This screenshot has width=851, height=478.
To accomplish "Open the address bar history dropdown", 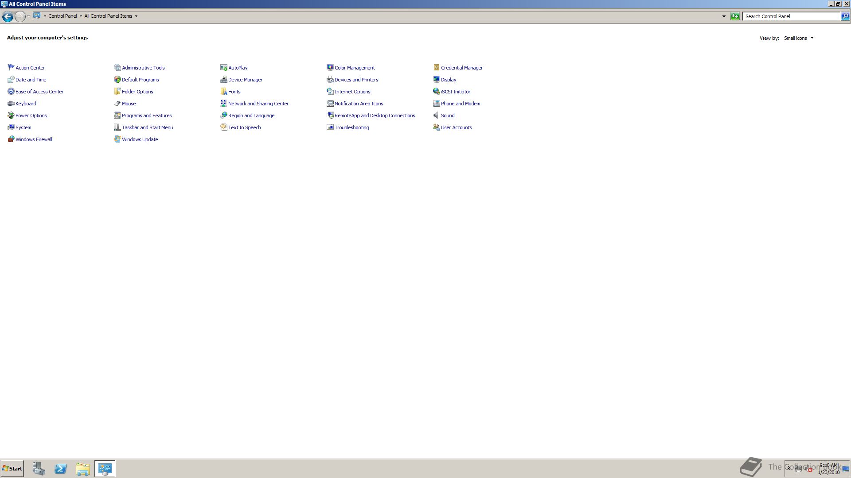I will (724, 16).
